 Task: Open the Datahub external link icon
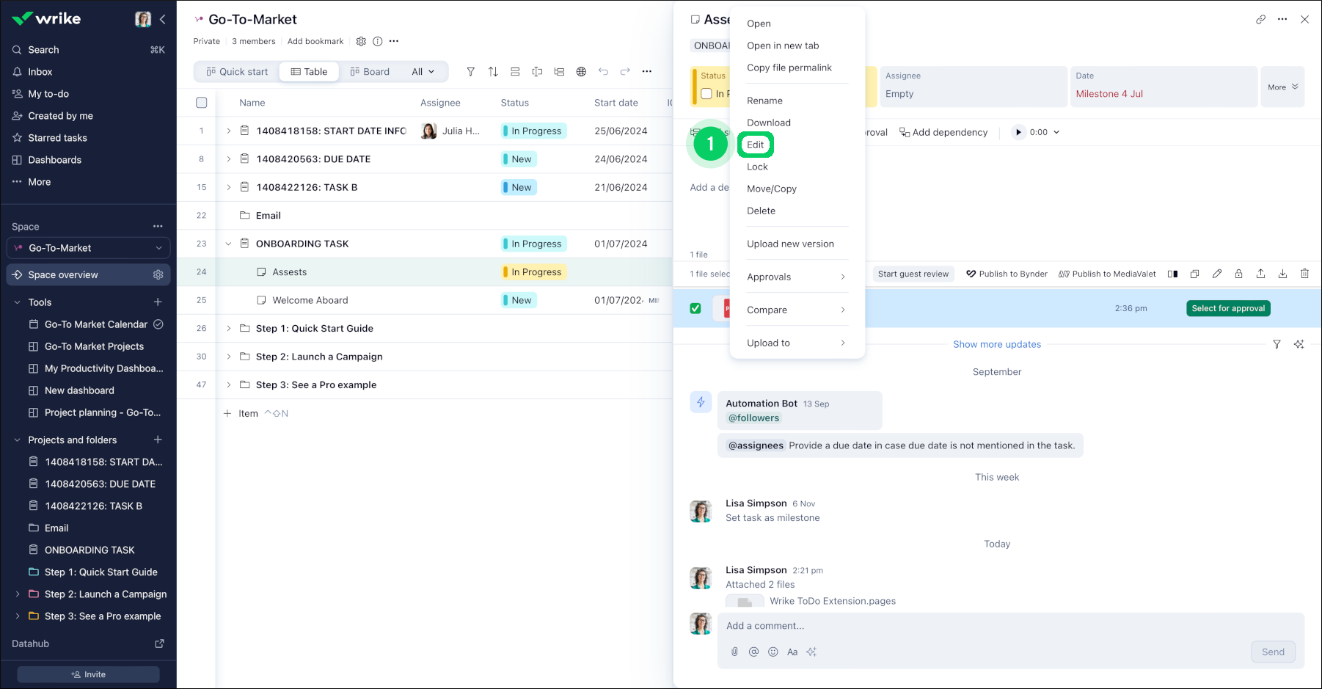point(159,644)
